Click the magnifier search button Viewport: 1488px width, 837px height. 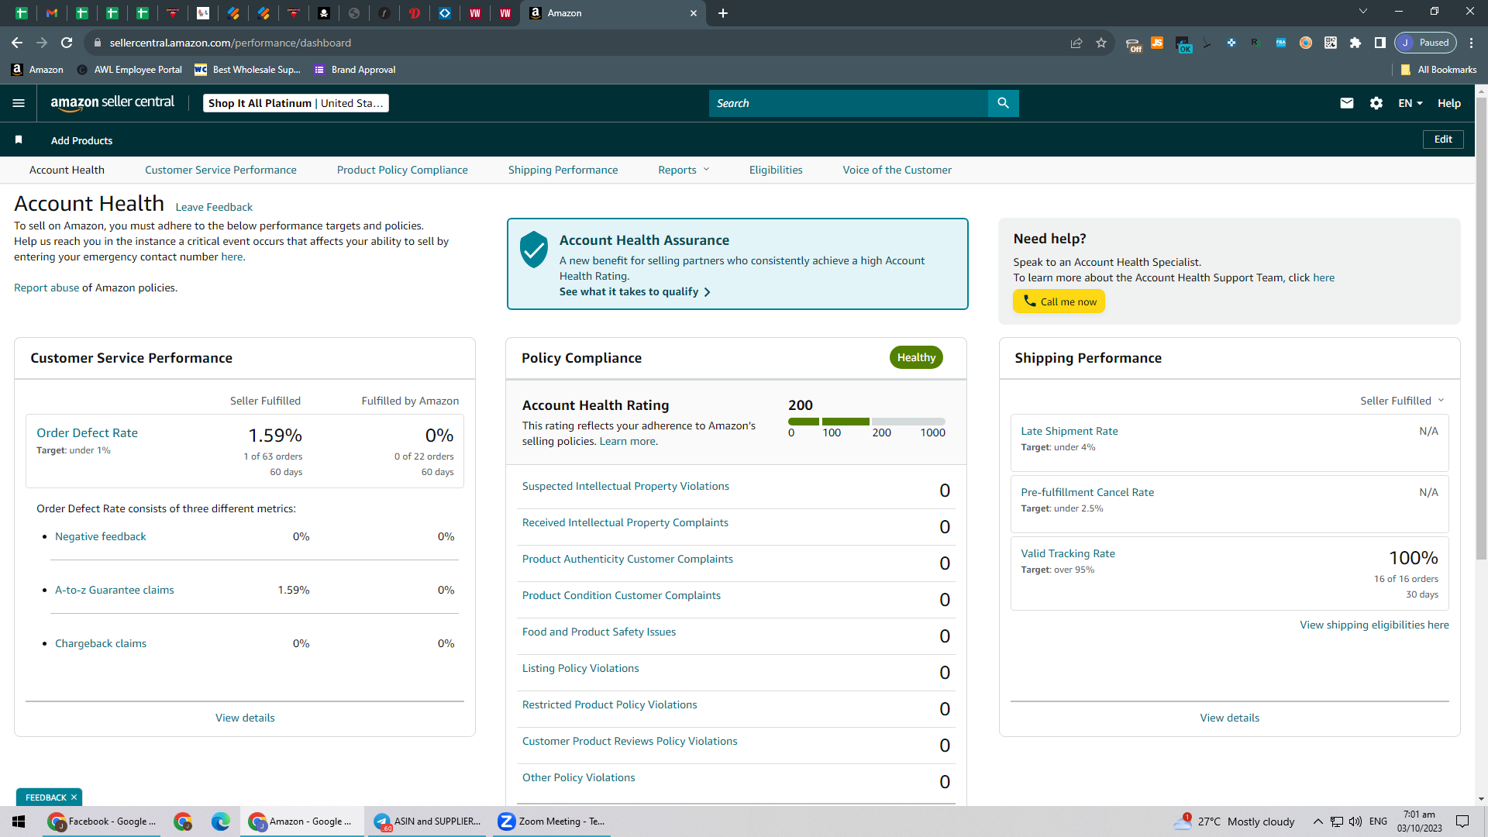coord(1003,103)
